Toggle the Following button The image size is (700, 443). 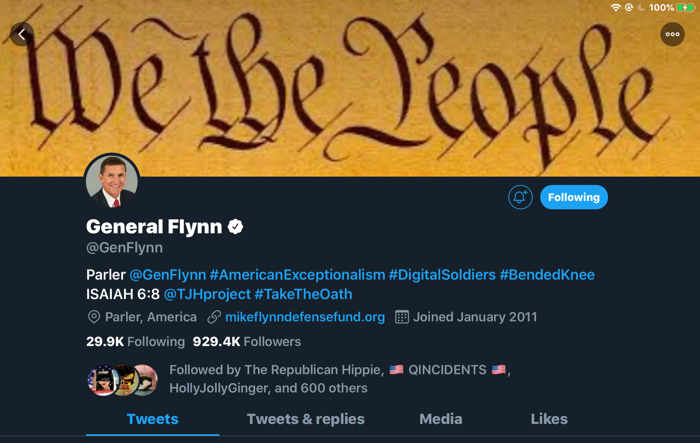point(574,197)
